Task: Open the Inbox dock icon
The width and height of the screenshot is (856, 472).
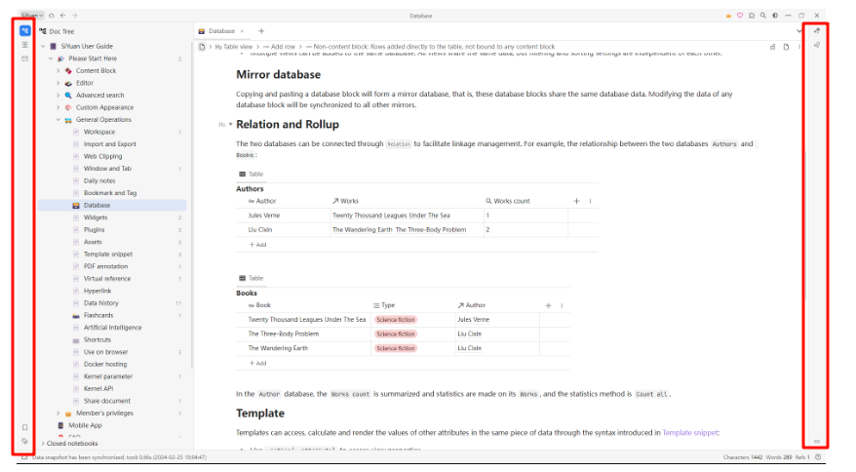Action: coord(24,59)
